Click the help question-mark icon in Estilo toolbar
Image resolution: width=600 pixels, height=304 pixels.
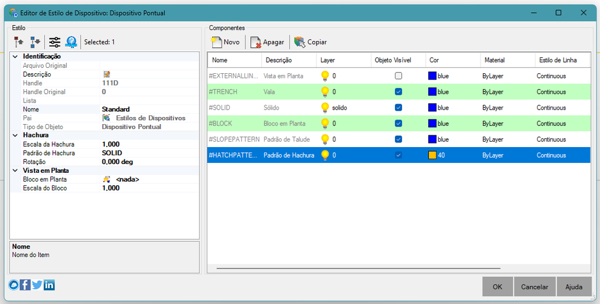[71, 42]
